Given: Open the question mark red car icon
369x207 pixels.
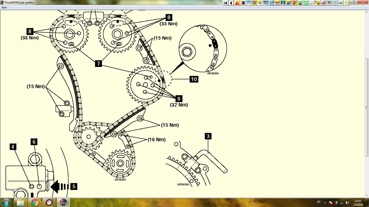Looking at the screenshot, I should [317, 3].
